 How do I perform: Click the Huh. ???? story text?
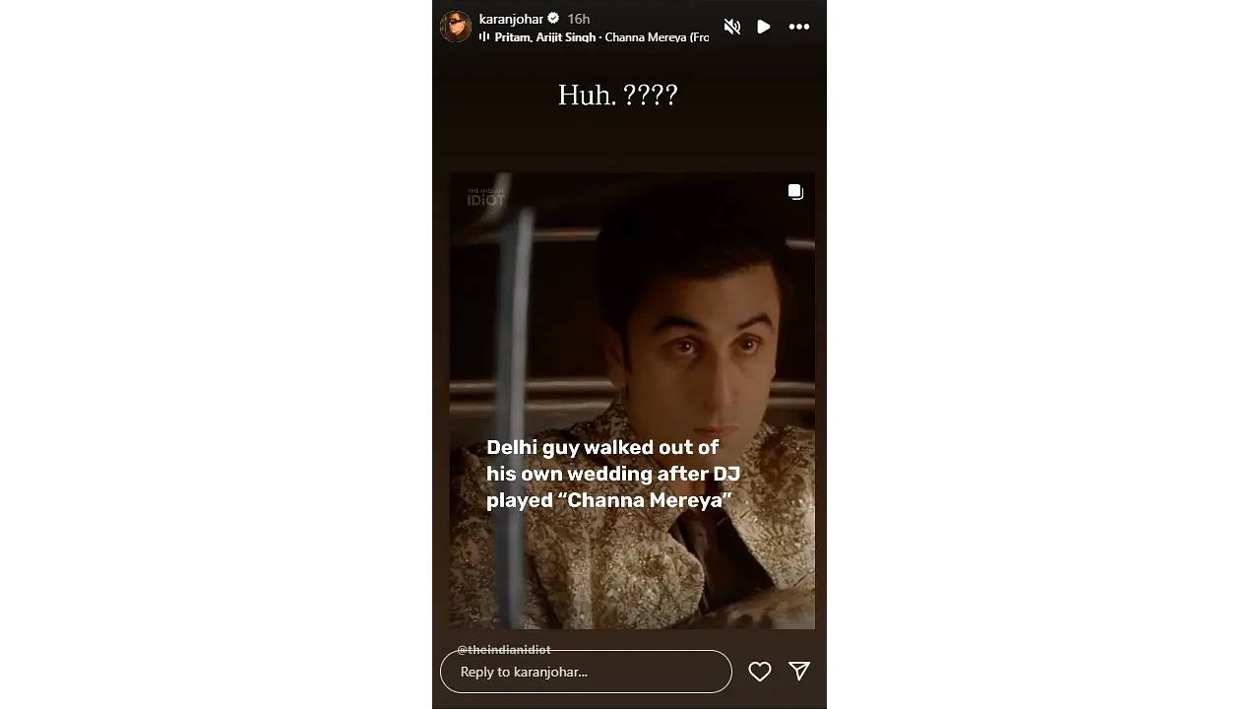(618, 96)
